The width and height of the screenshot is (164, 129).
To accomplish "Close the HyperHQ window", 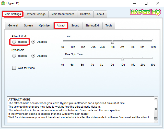I will [x=158, y=4].
